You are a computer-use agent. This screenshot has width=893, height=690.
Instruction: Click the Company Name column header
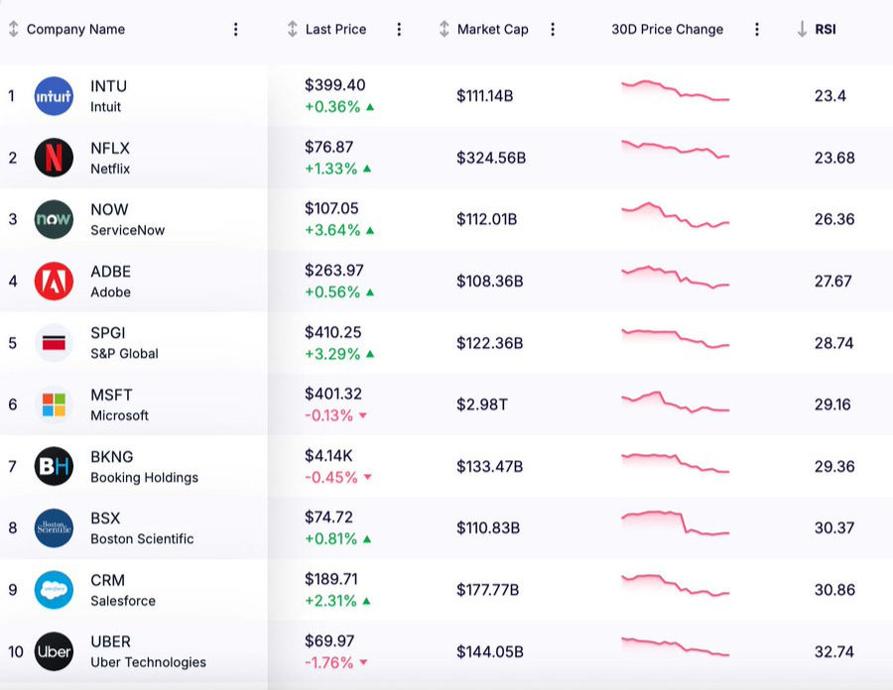click(x=75, y=29)
